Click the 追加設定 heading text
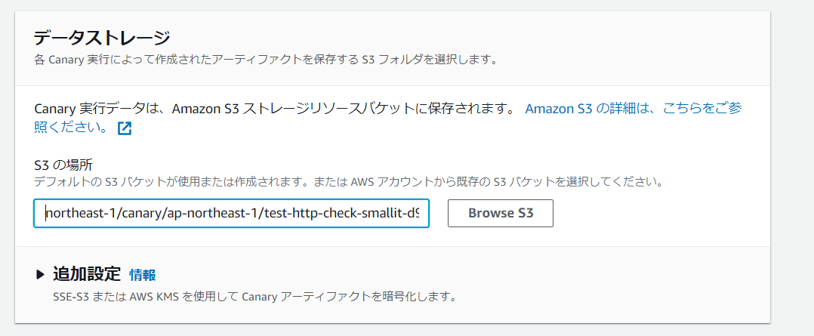This screenshot has height=336, width=814. [x=87, y=274]
